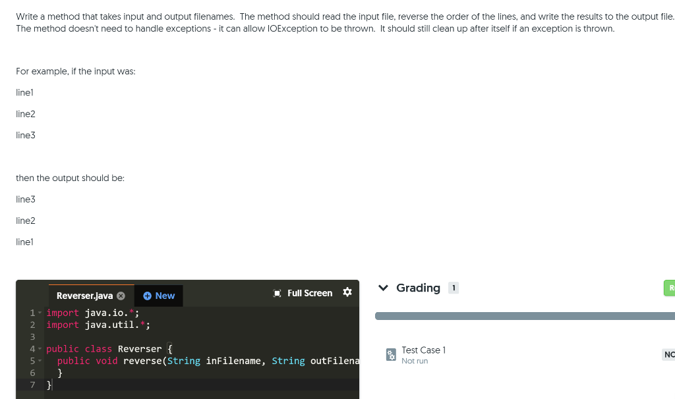Open the editor settings gear icon

tap(347, 292)
